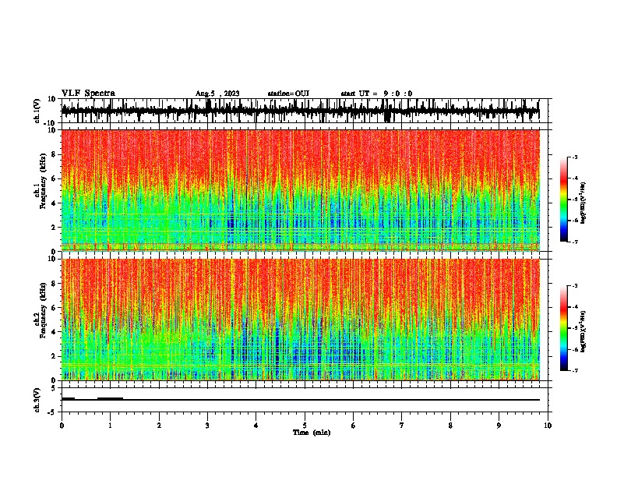
Task: Click the -5 tick on ch.3(V) axis
Action: [x=53, y=412]
